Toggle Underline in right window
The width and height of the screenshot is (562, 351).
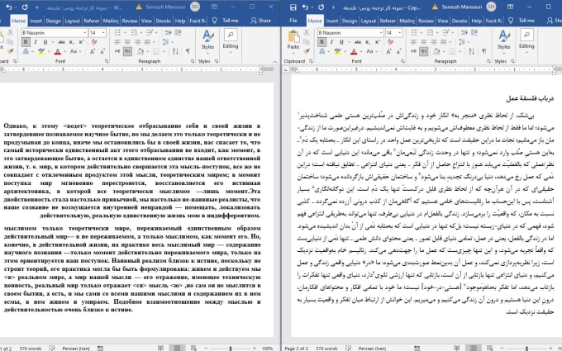pos(341,42)
